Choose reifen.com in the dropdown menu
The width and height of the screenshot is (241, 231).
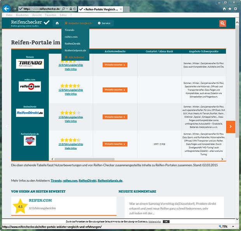click(x=71, y=37)
